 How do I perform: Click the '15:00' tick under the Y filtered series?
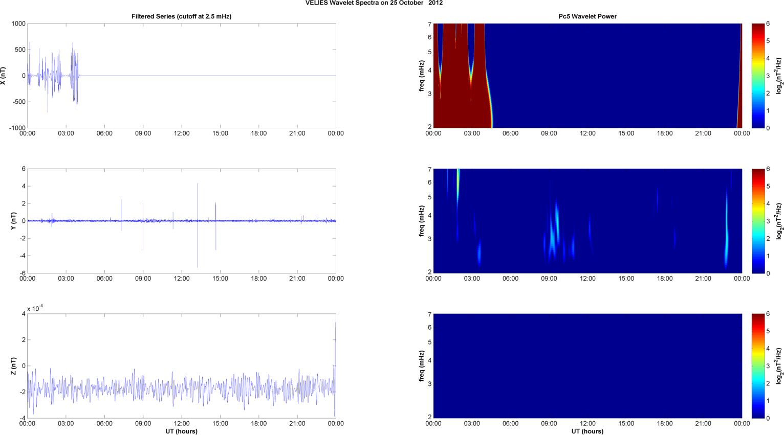click(x=220, y=279)
